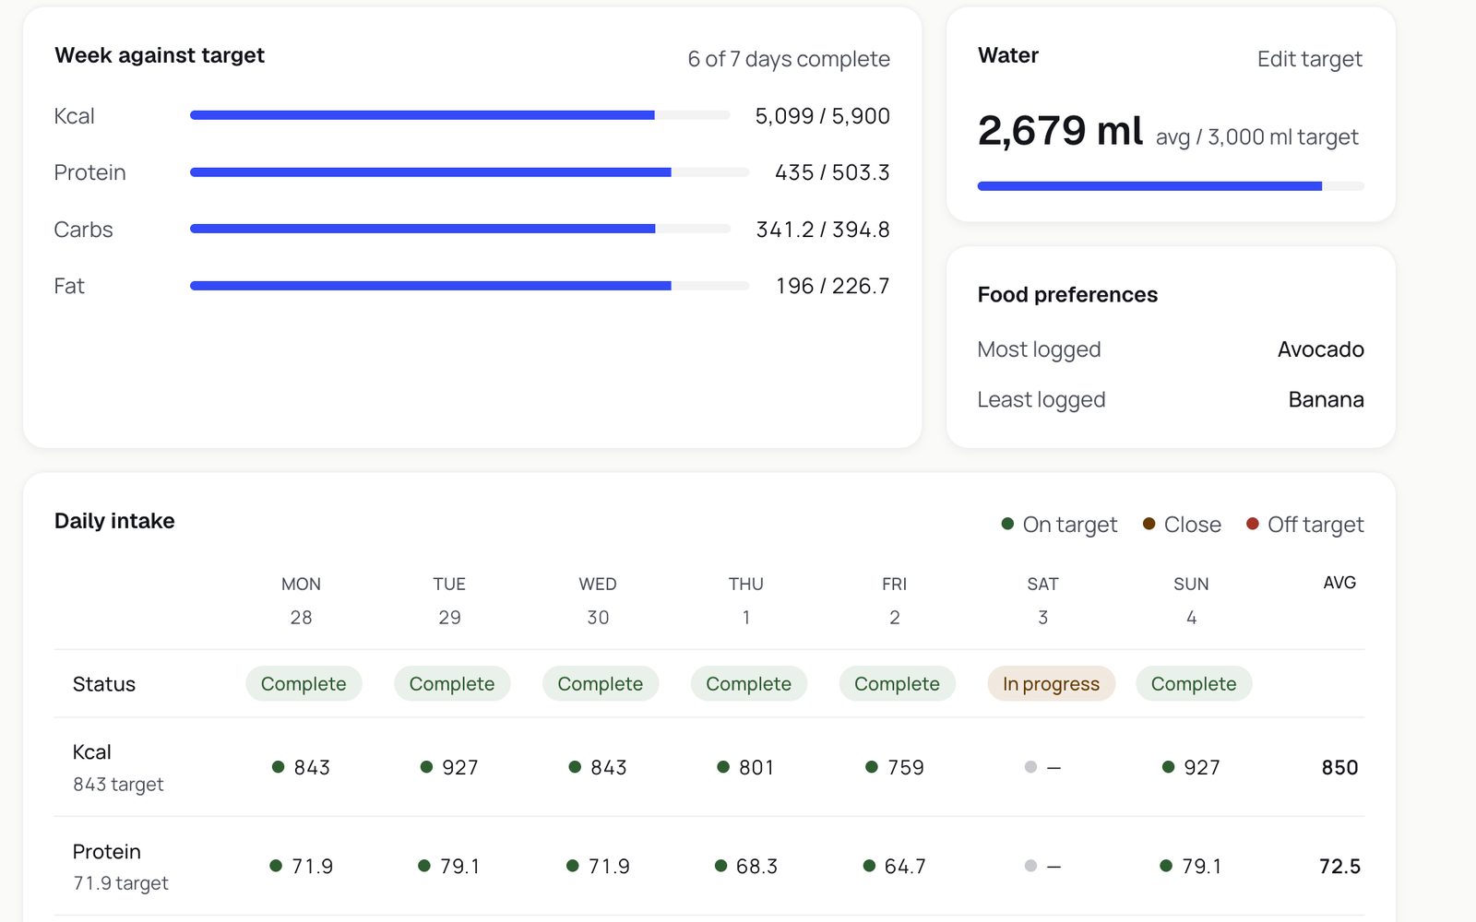Click Thursday's Protein value 68.3
Image resolution: width=1476 pixels, height=922 pixels.
tap(757, 867)
